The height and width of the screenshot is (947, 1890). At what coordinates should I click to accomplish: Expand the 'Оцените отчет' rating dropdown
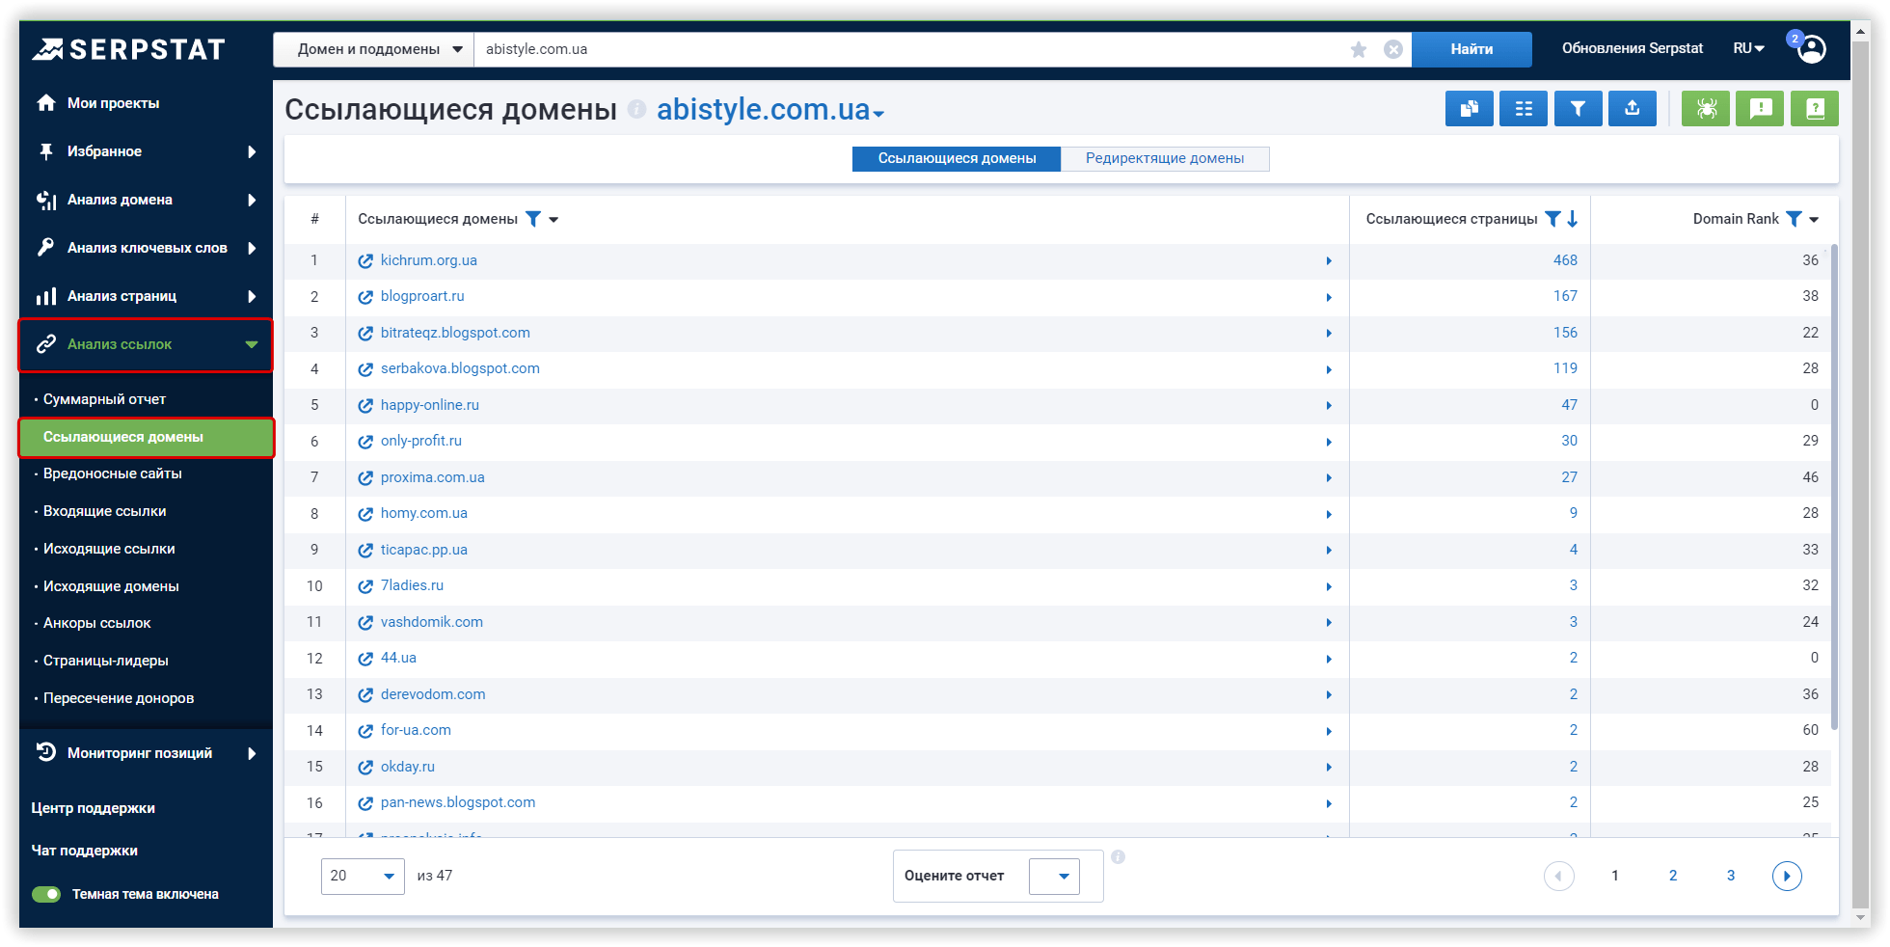click(1054, 876)
